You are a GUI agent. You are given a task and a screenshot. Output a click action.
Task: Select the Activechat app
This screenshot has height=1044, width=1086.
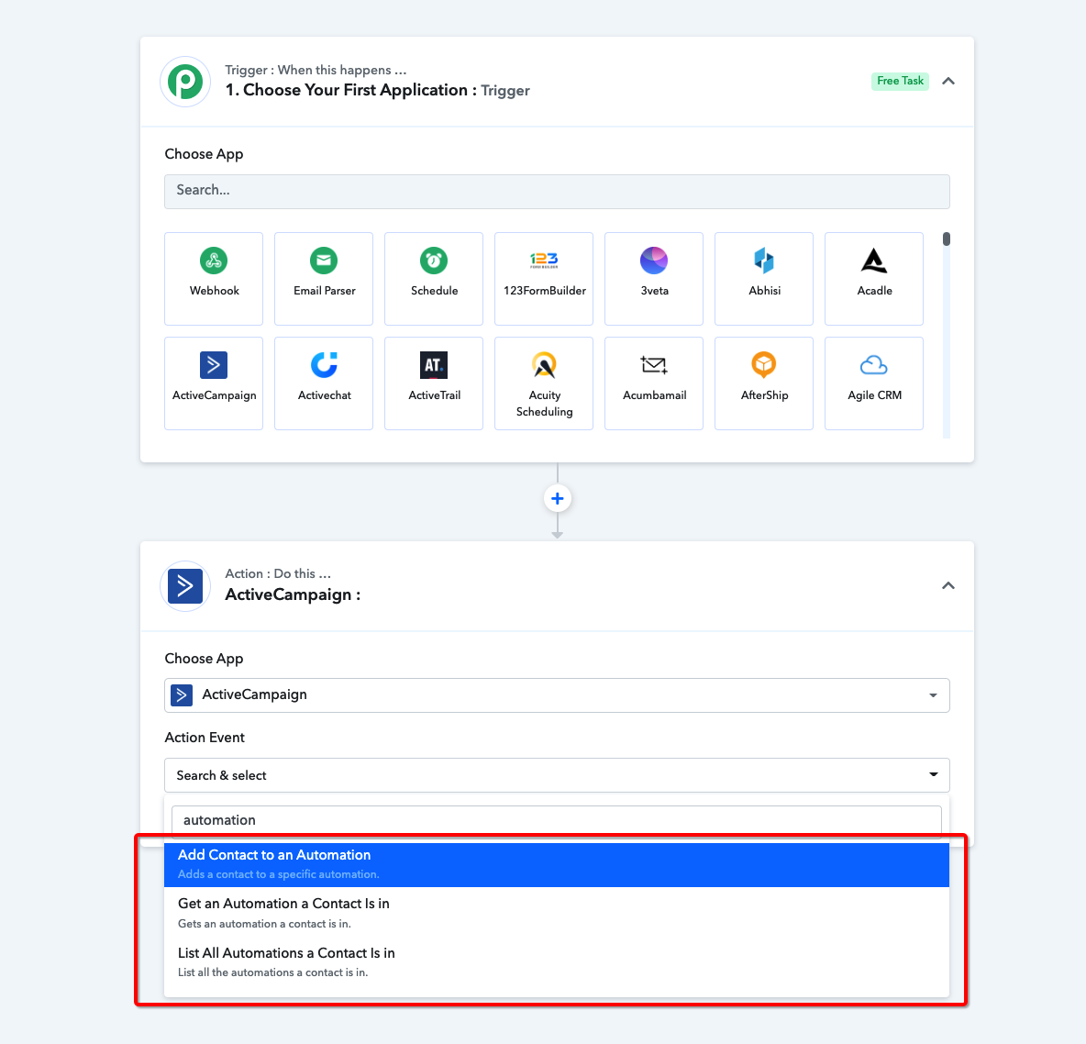[324, 383]
